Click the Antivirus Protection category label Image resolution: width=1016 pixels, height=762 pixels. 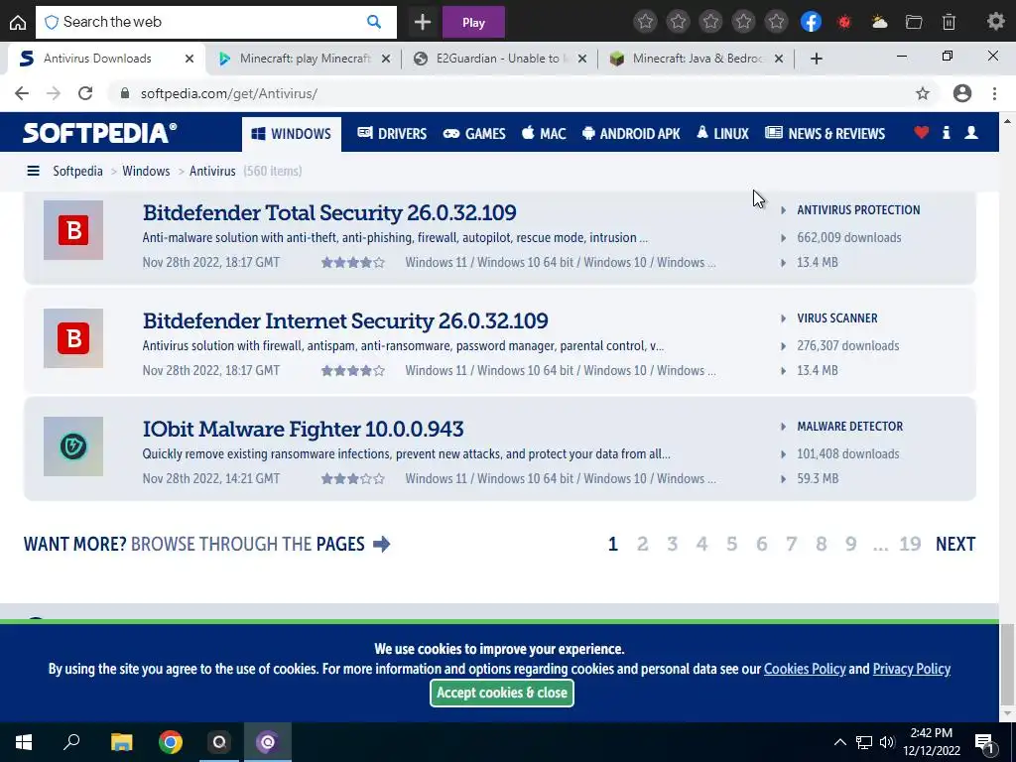[x=858, y=210]
